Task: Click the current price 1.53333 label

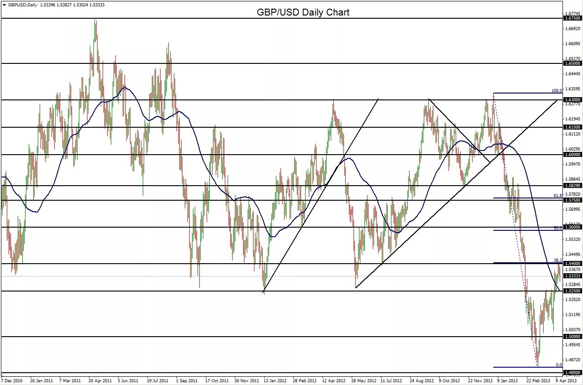Action: tap(573, 276)
